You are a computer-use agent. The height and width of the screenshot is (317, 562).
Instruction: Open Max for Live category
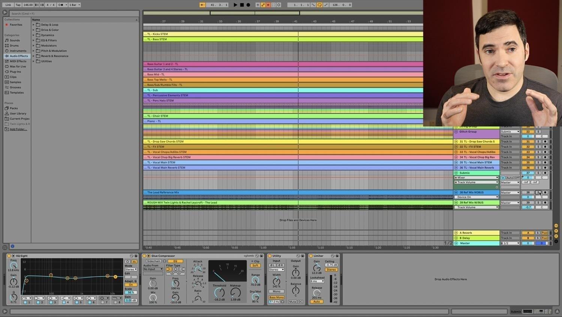pos(18,66)
